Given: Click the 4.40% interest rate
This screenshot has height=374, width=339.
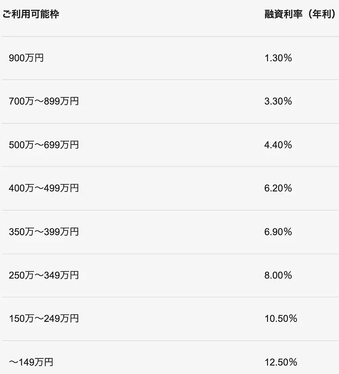Looking at the screenshot, I should [278, 145].
